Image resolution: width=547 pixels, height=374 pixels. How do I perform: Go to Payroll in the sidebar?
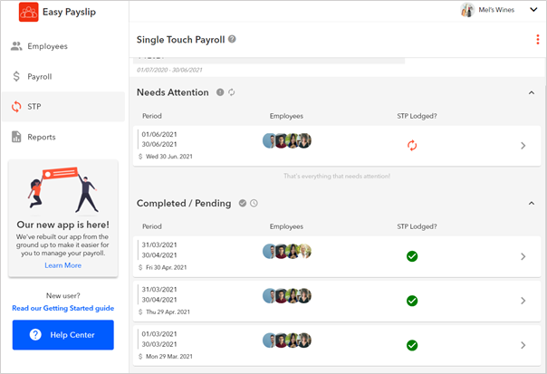[x=63, y=76]
